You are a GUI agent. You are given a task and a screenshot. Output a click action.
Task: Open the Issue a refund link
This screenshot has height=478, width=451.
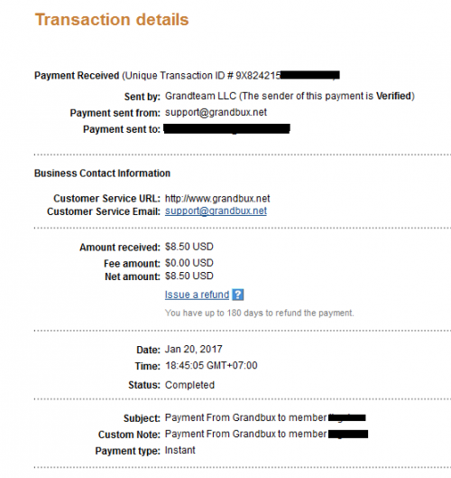(197, 295)
